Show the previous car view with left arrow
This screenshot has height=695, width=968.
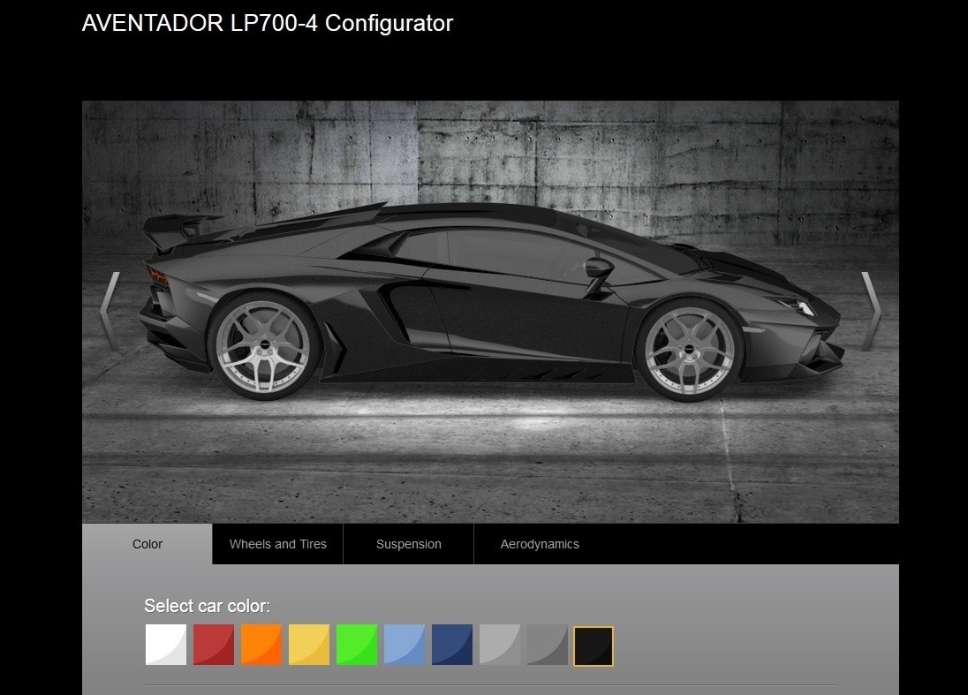click(x=110, y=311)
